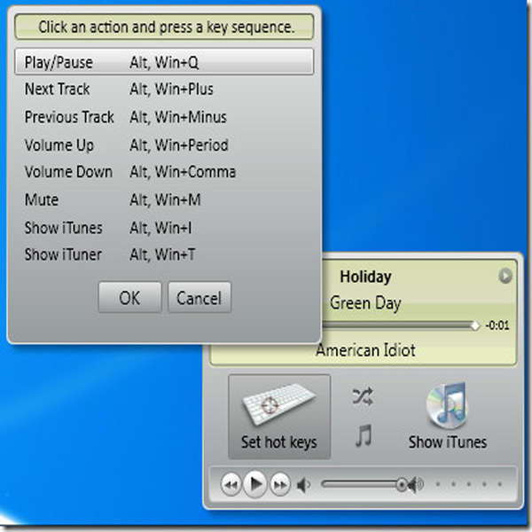Click the low volume speaker icon

click(303, 485)
